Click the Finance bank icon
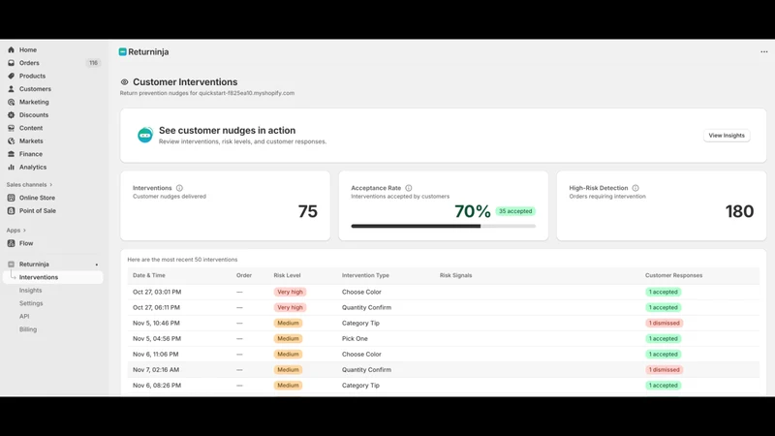The image size is (775, 436). (x=11, y=154)
